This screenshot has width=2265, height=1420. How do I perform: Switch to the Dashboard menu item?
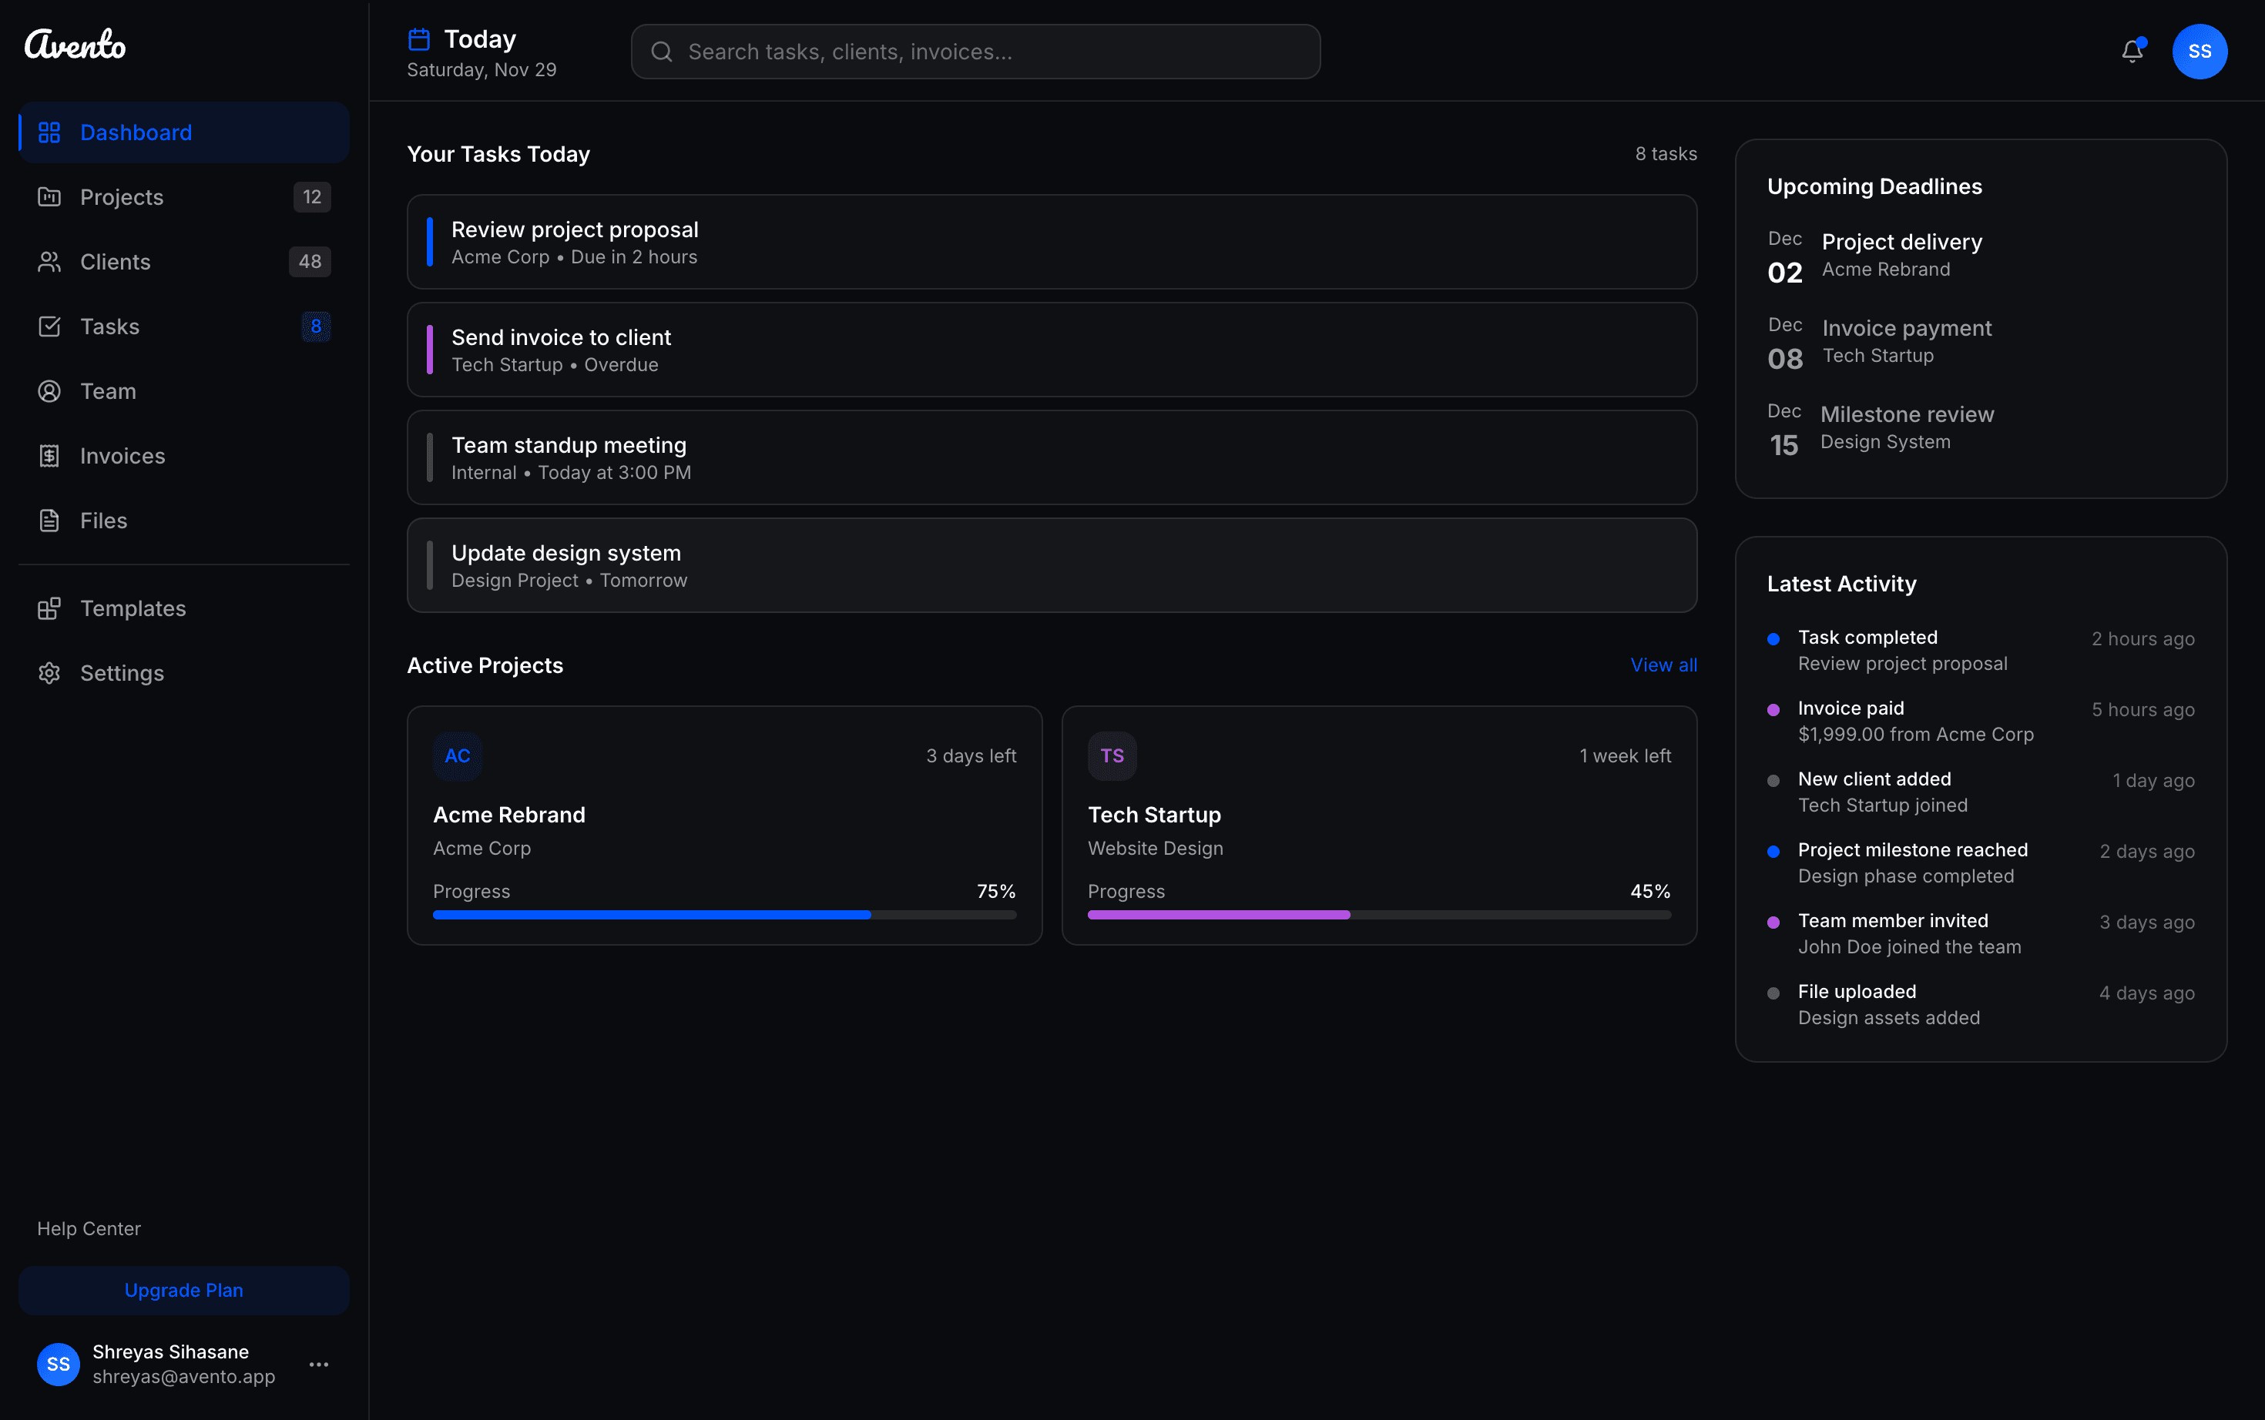136,132
